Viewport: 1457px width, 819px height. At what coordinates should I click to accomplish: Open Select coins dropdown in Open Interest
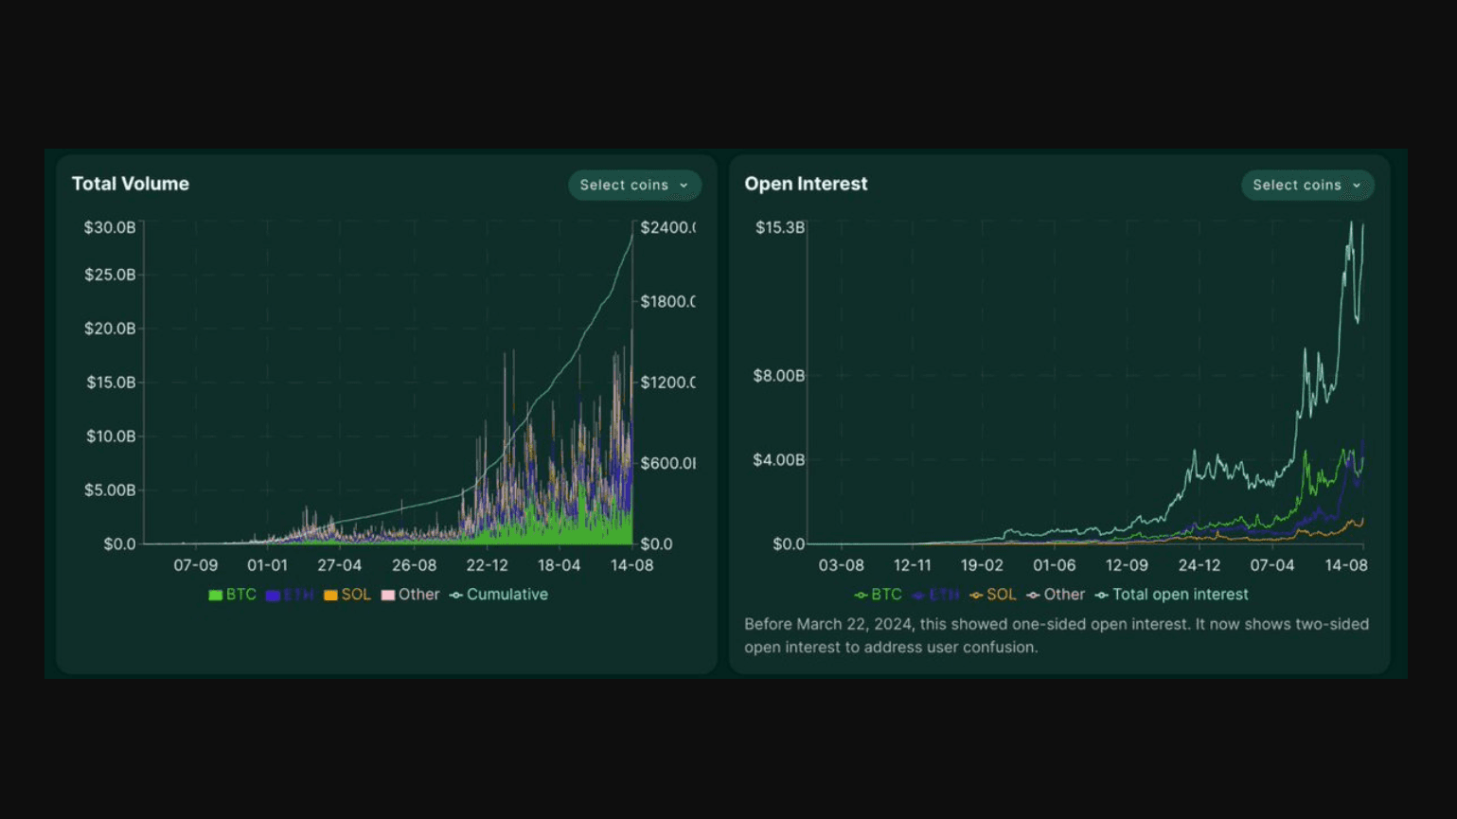1307,186
